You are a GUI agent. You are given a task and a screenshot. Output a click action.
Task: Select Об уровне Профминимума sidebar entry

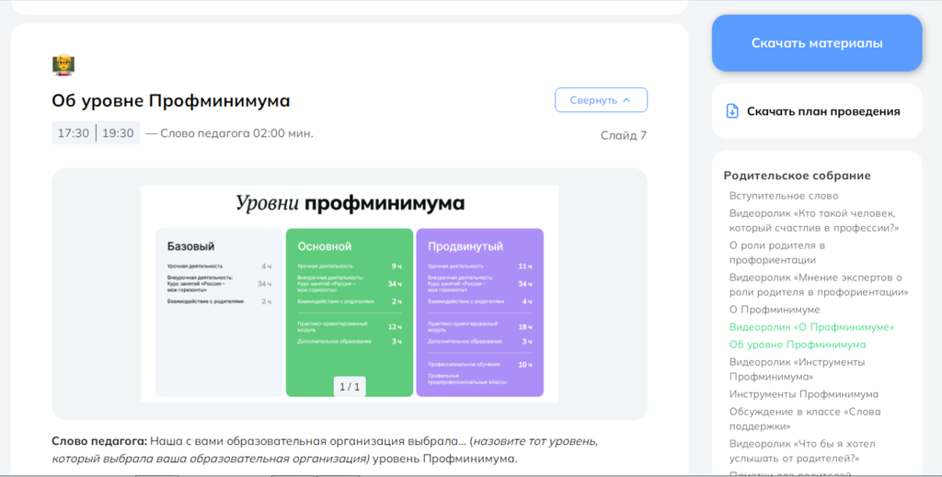tap(797, 345)
